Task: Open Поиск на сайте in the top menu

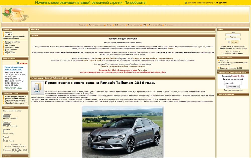Action: [x=155, y=25]
